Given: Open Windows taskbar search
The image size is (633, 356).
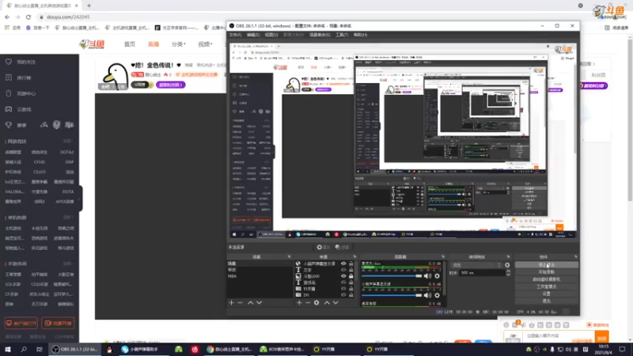Looking at the screenshot, I should point(24,349).
